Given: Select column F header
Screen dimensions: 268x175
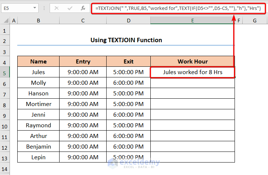Looking at the screenshot, I should (x=239, y=21).
